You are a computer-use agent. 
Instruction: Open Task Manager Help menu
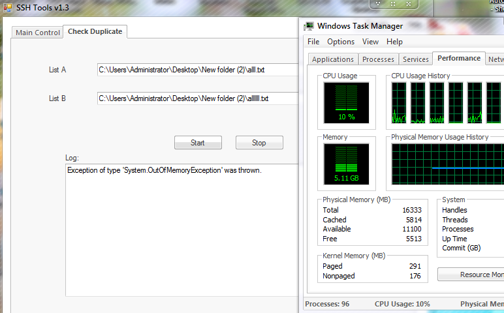coord(394,42)
